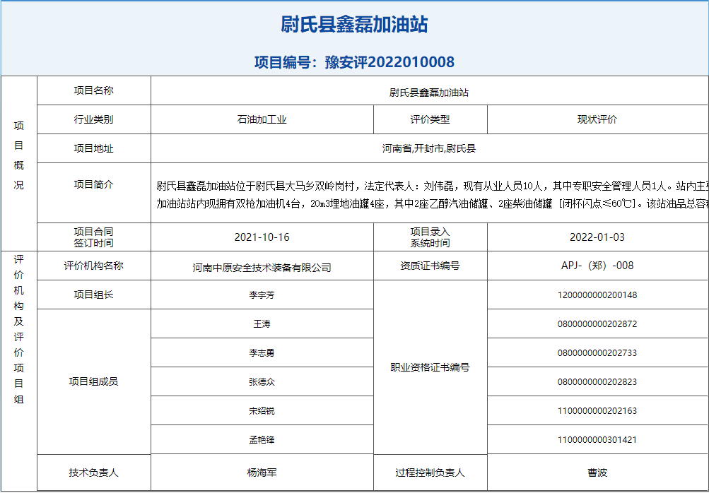Click the 项目名称 label cell
709x493 pixels.
[x=93, y=90]
